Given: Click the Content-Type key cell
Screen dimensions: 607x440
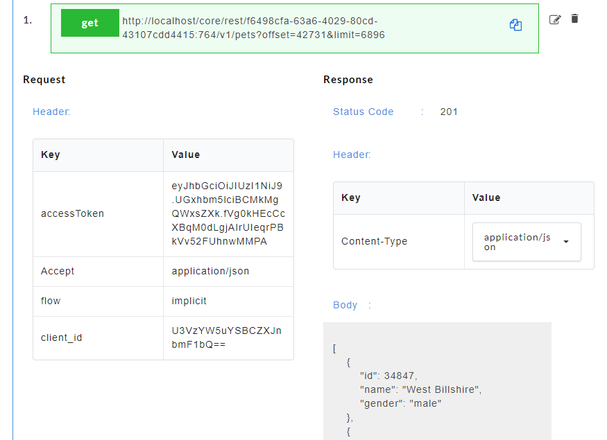Looking at the screenshot, I should tap(399, 242).
